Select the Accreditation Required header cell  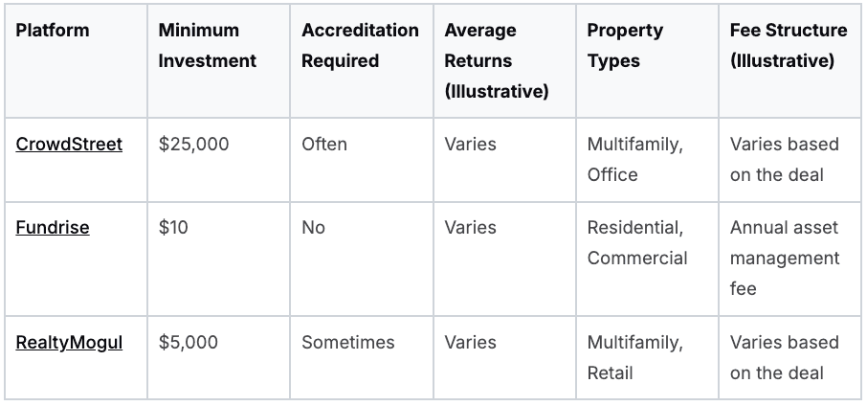(360, 46)
